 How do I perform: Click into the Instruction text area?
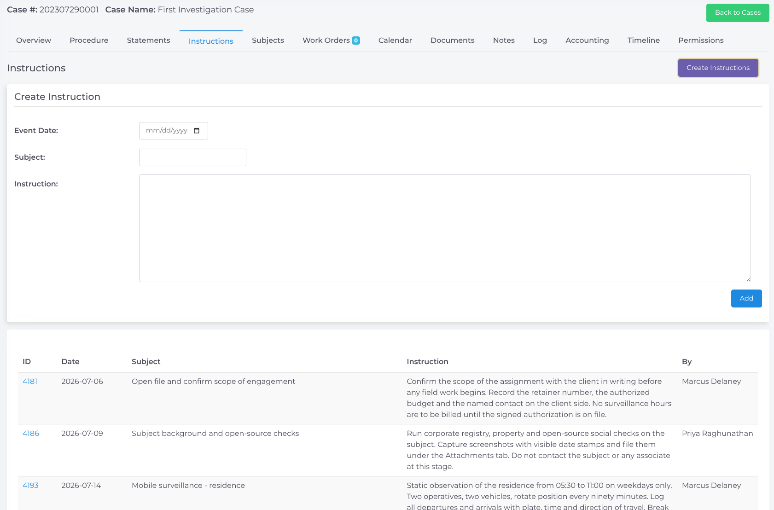[x=445, y=228]
